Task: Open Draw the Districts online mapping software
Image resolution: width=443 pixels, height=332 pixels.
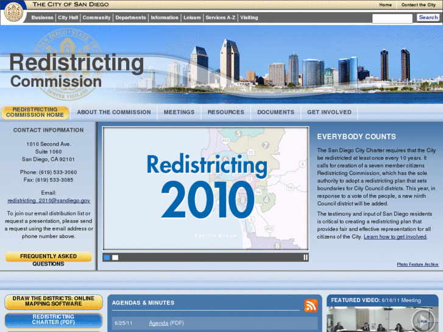Action: point(54,302)
